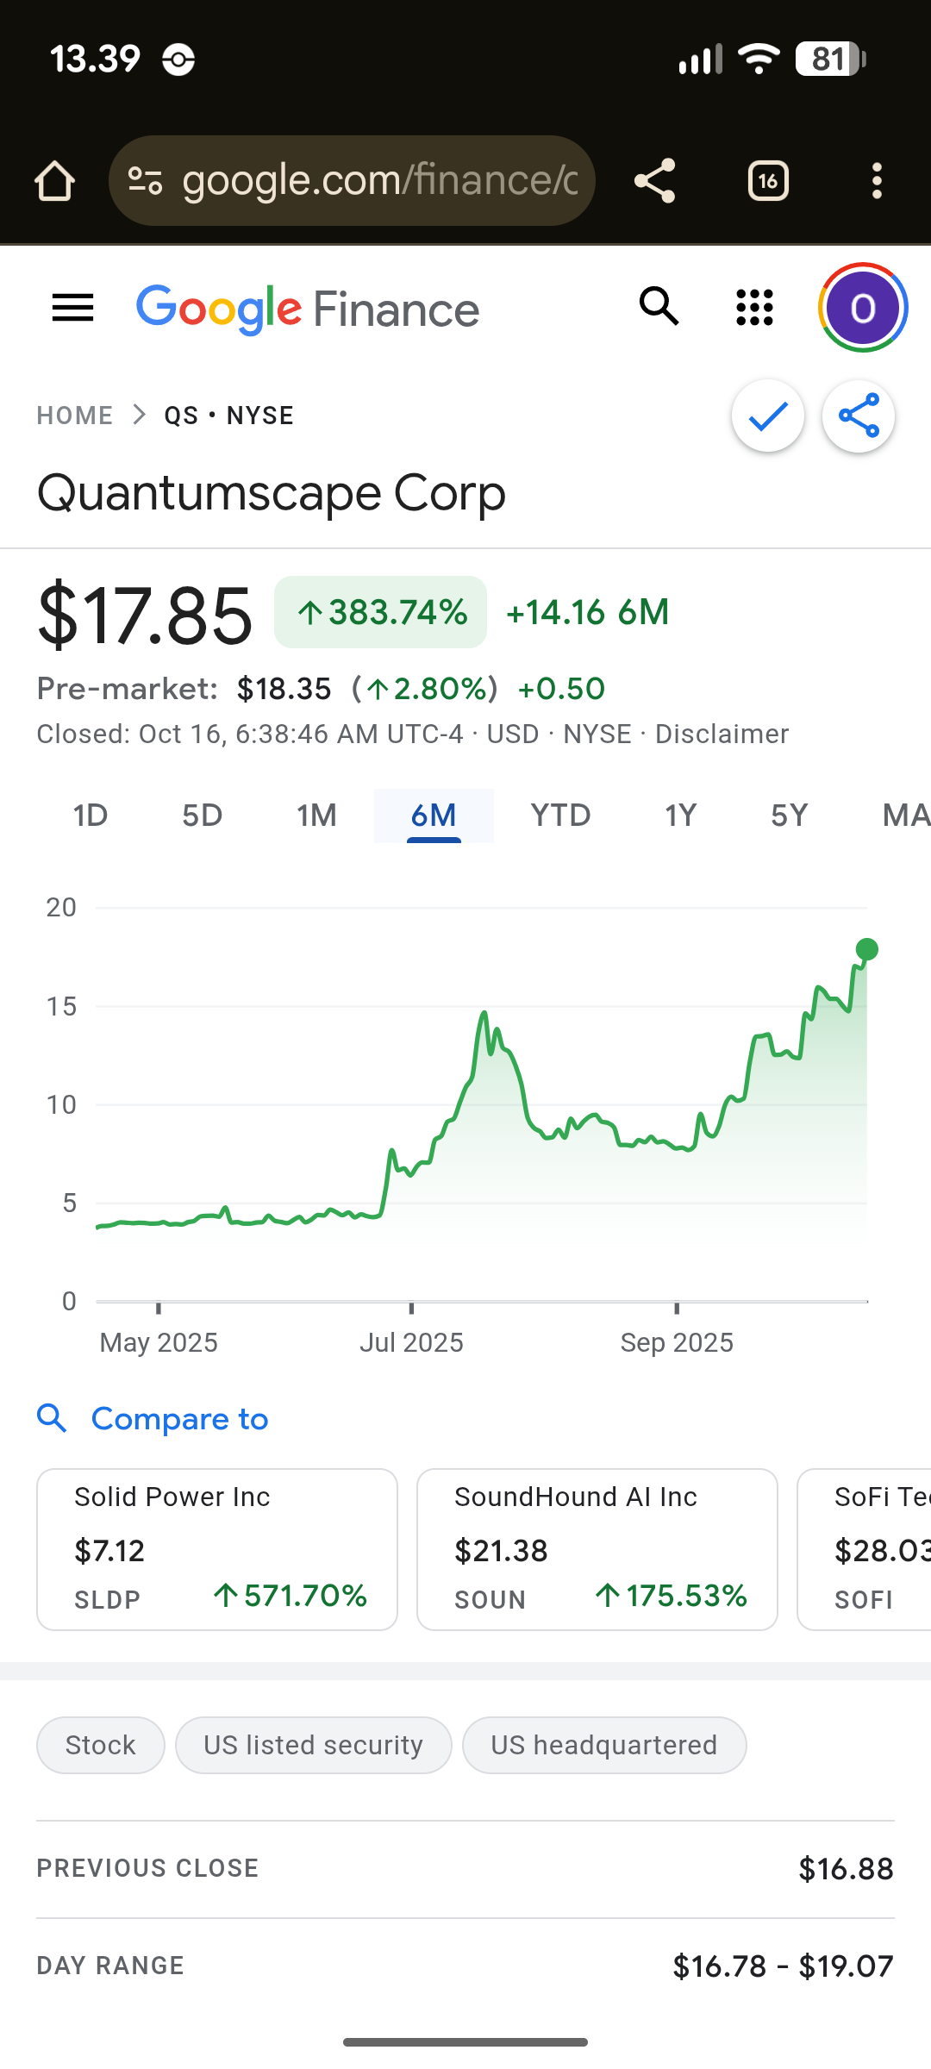Open the Solid Power Inc card
931x2069 pixels.
[x=217, y=1549]
